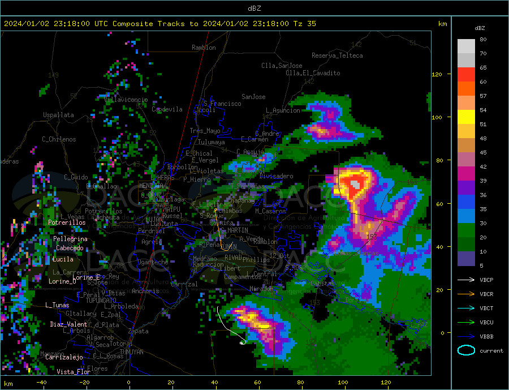Click the Cabecedo place label

click(x=70, y=248)
